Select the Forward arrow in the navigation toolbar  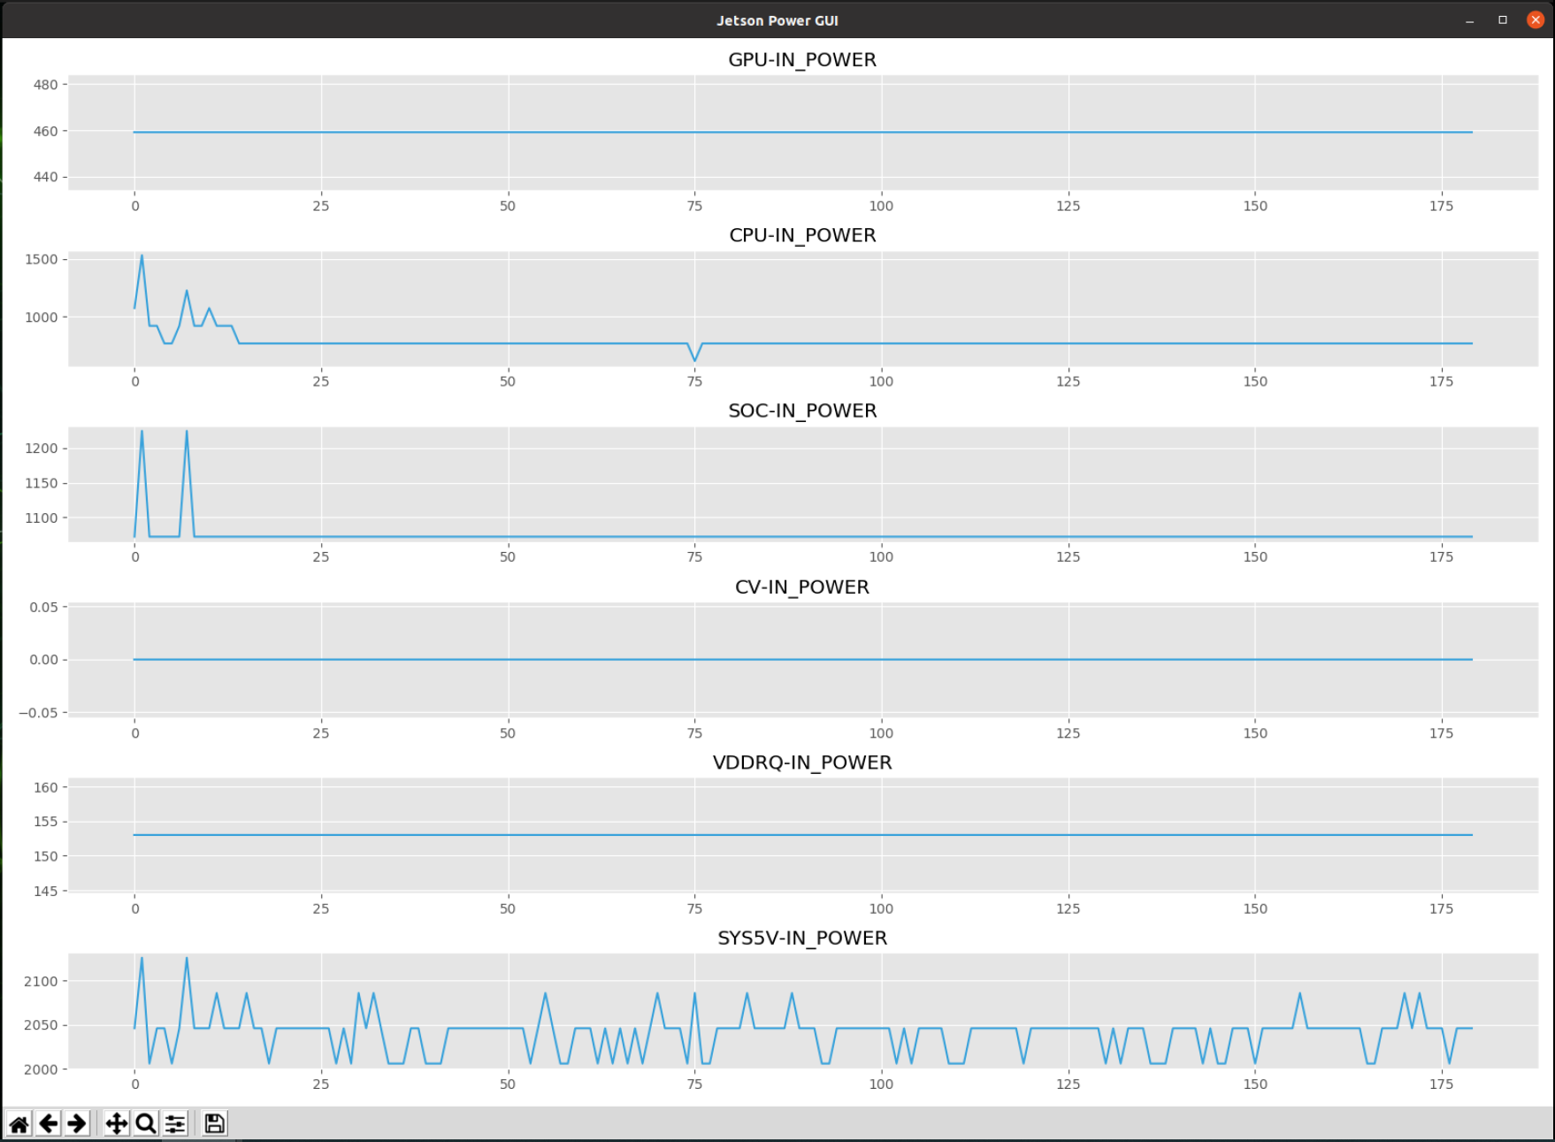pos(77,1123)
